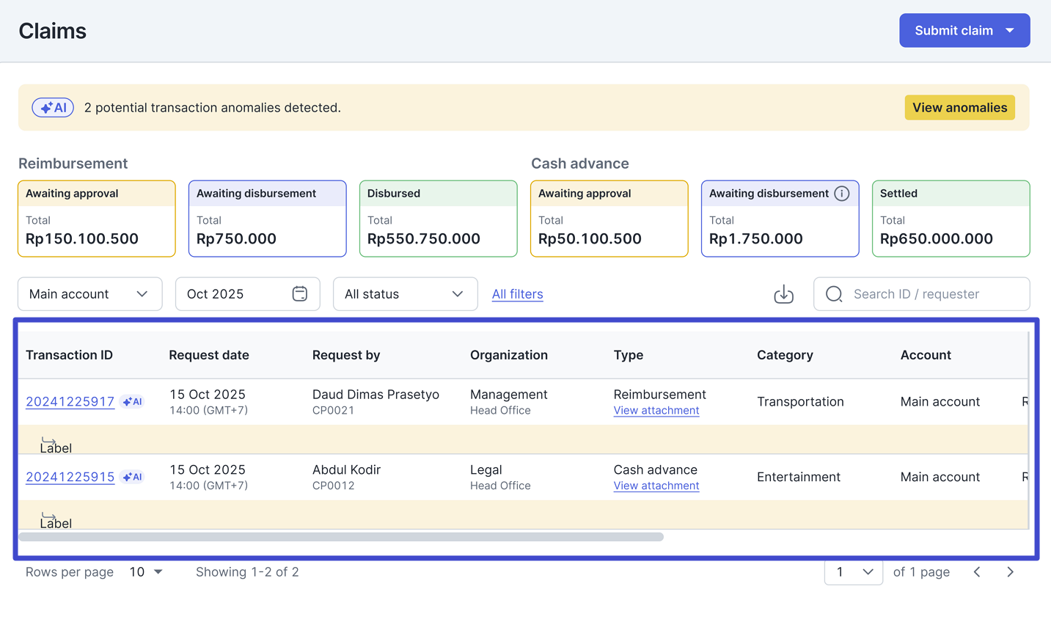Select the Settled cash advance card
Viewport: 1051px width, 644px height.
pos(951,219)
